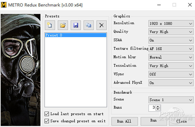Save the preset with the floppy disk icon
Viewport: 195px width, 127px height.
tap(76, 25)
